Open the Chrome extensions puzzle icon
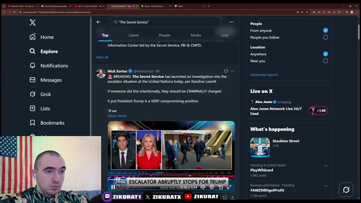 339,12
